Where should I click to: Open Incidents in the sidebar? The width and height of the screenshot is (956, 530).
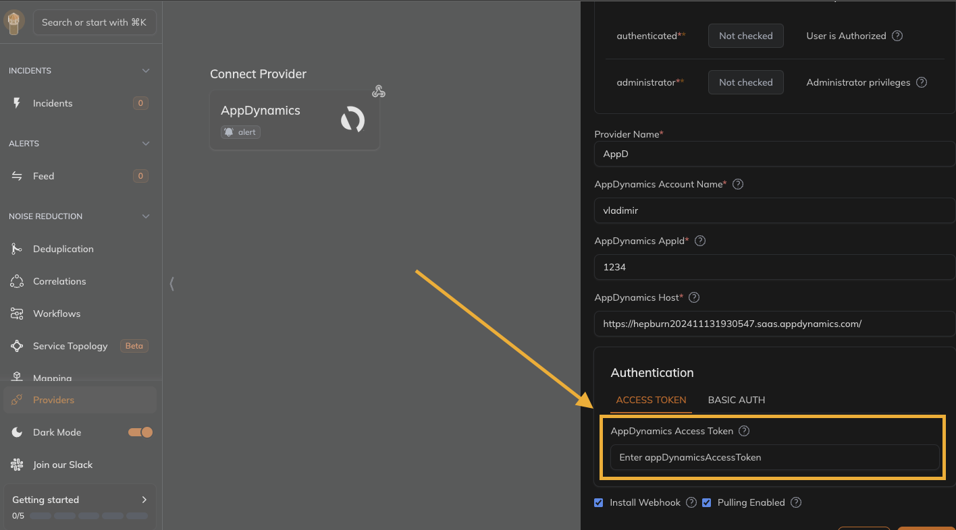(80, 103)
